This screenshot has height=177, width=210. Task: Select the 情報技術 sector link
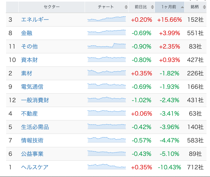[x=32, y=141]
